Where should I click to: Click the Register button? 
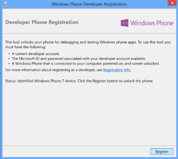click(162, 151)
